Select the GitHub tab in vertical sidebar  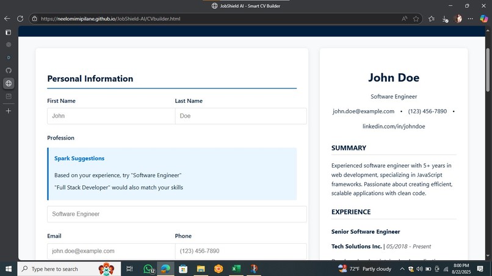click(x=9, y=71)
